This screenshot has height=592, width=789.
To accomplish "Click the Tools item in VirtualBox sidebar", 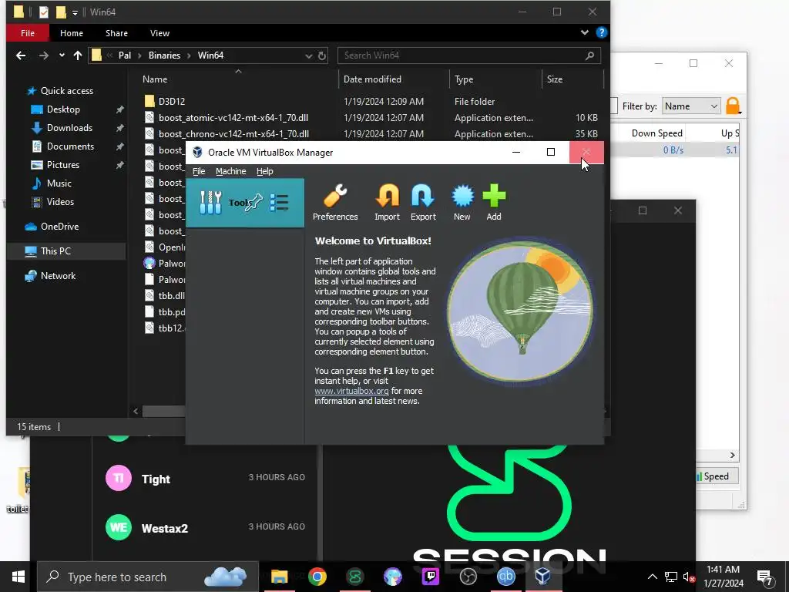I will pos(245,203).
